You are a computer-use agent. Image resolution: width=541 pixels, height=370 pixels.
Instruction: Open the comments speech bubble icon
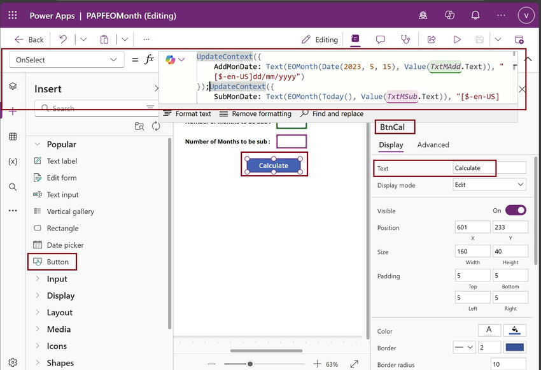click(380, 39)
